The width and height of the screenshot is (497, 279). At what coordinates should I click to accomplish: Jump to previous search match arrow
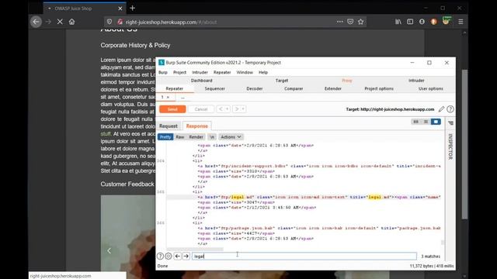tap(178, 257)
